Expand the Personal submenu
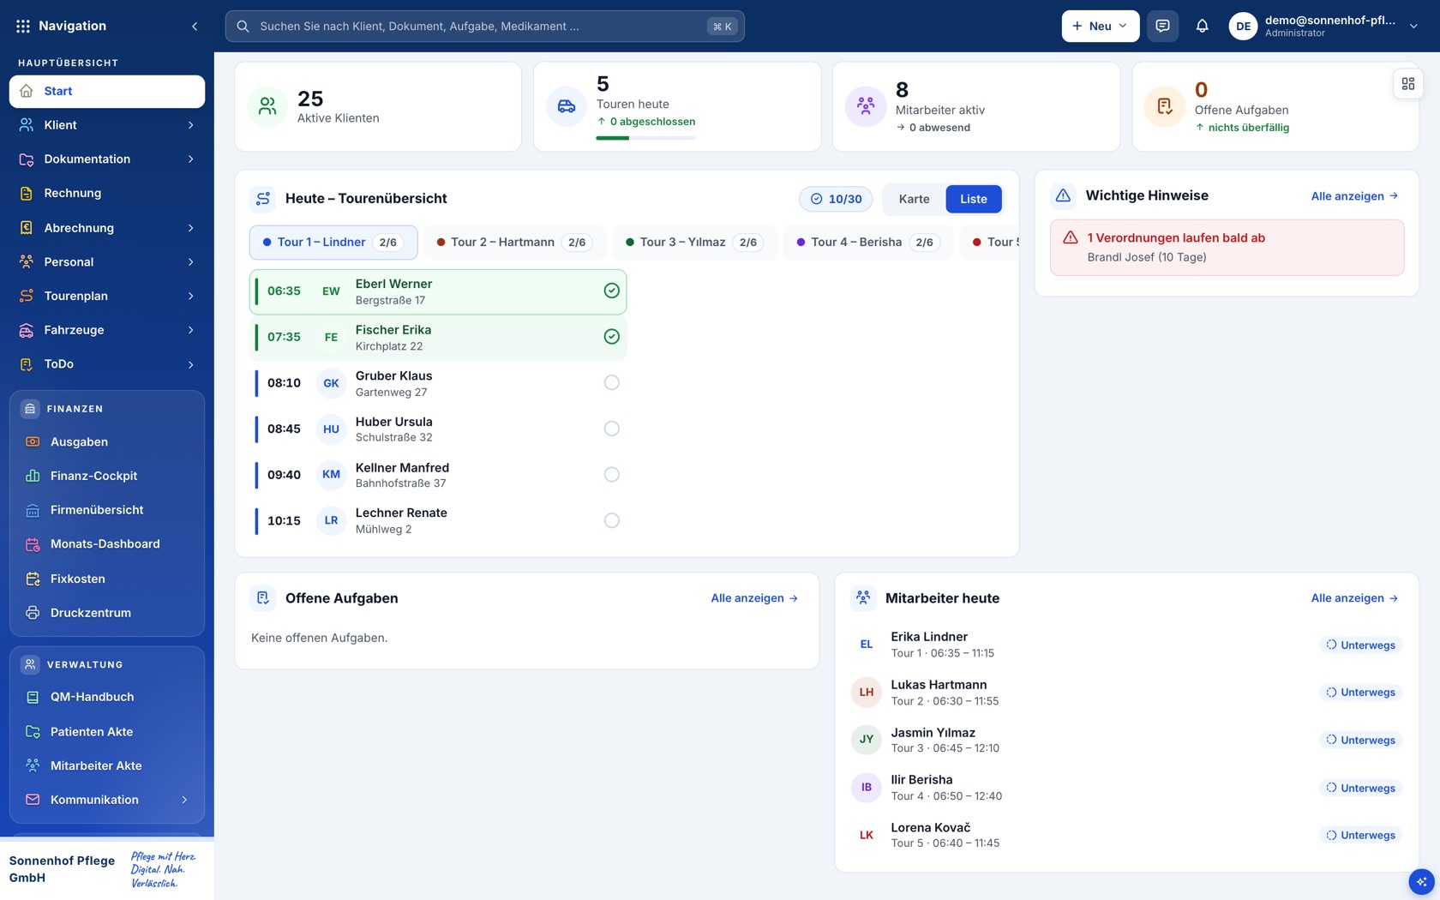Screen dimensions: 1440x900 [106, 262]
